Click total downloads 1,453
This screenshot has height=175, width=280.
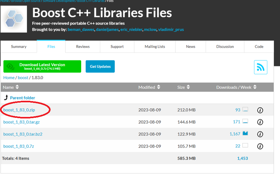[x=242, y=158]
